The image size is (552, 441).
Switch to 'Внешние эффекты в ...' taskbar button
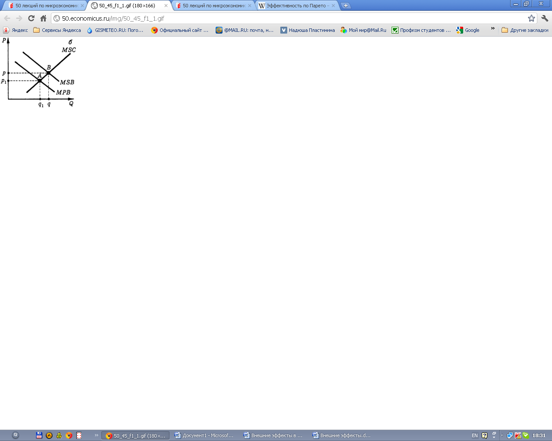pos(273,435)
